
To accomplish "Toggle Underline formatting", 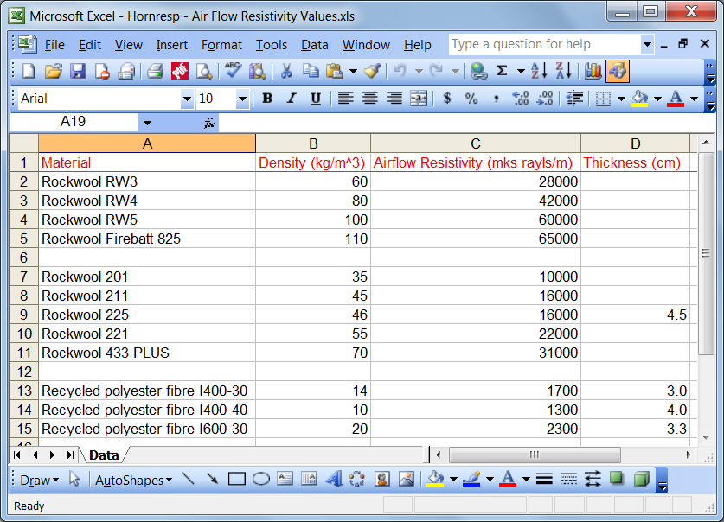I will (316, 99).
